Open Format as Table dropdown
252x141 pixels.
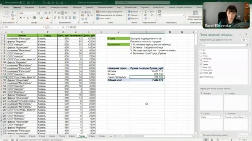pos(110,15)
